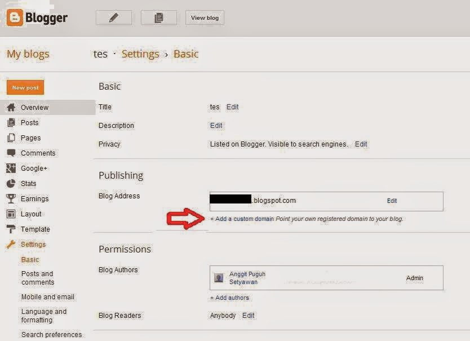Open Mobile and email settings
470x341 pixels.
click(48, 297)
